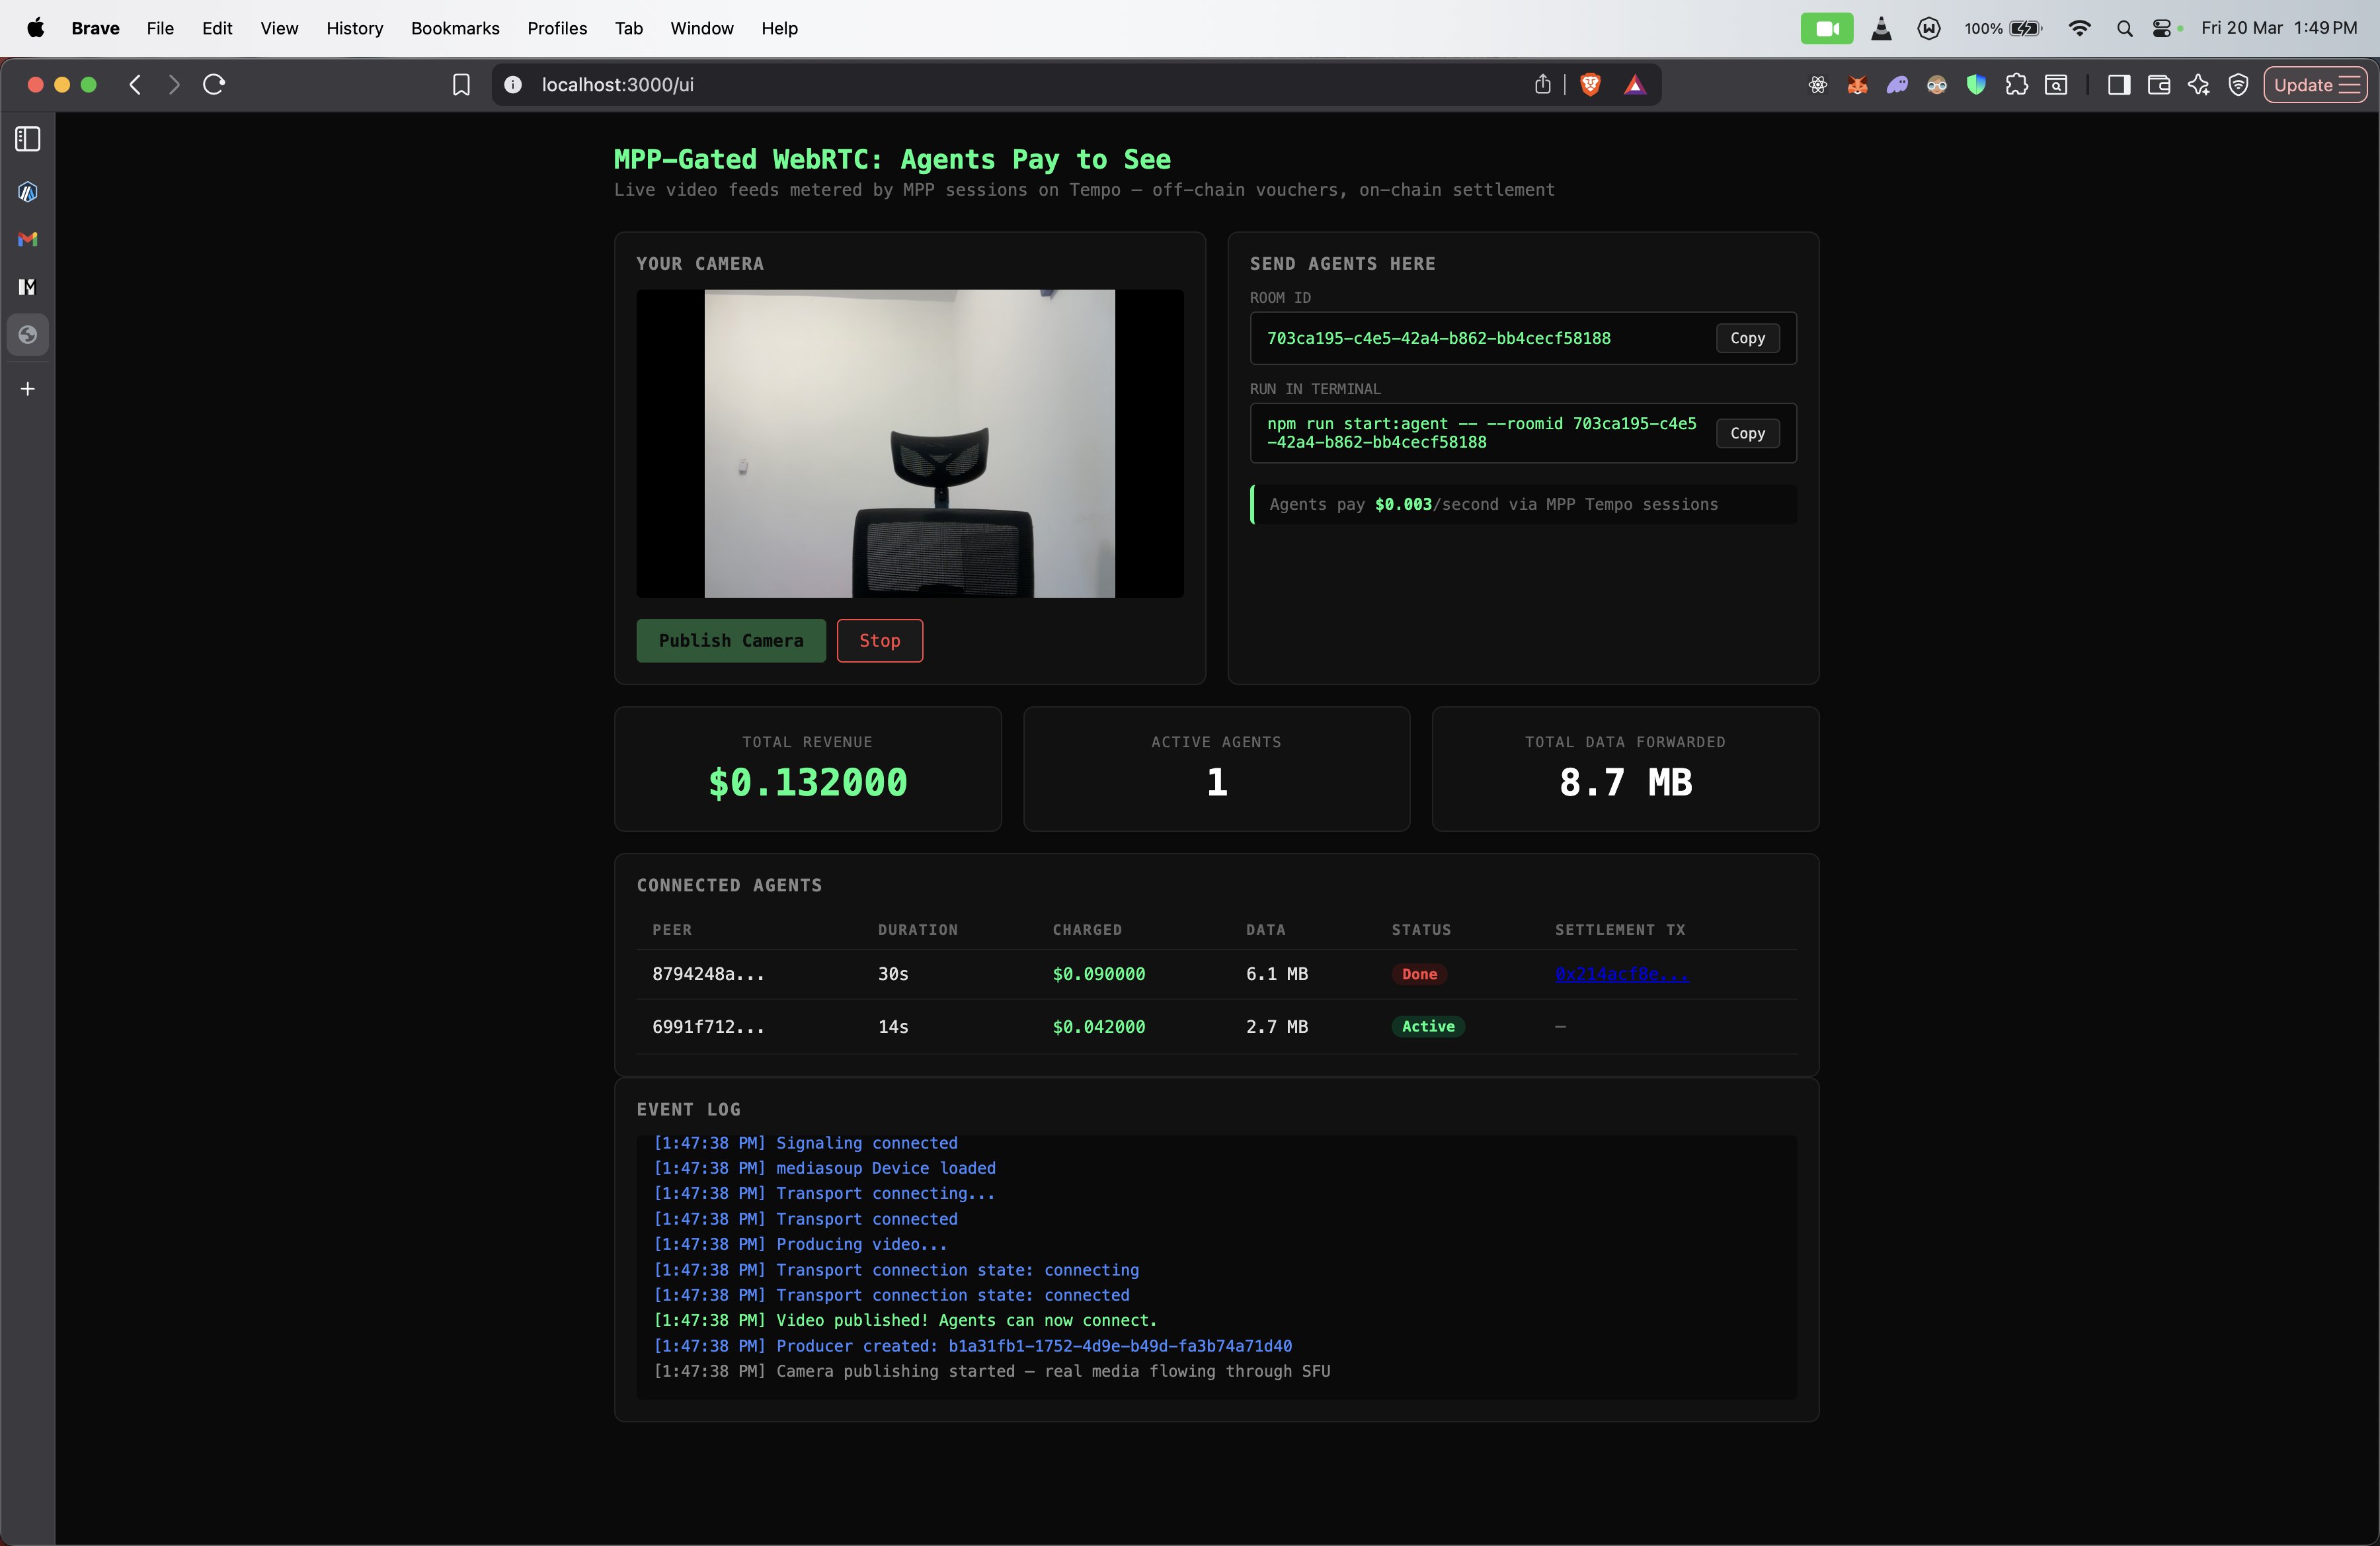Open settlement transaction link 0x214acf8e
Viewport: 2380px width, 1546px height.
point(1621,974)
